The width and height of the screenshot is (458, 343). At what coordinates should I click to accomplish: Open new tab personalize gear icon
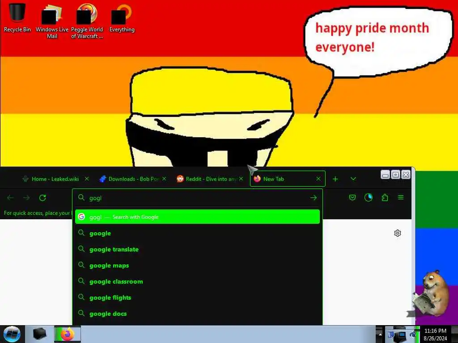pyautogui.click(x=397, y=233)
